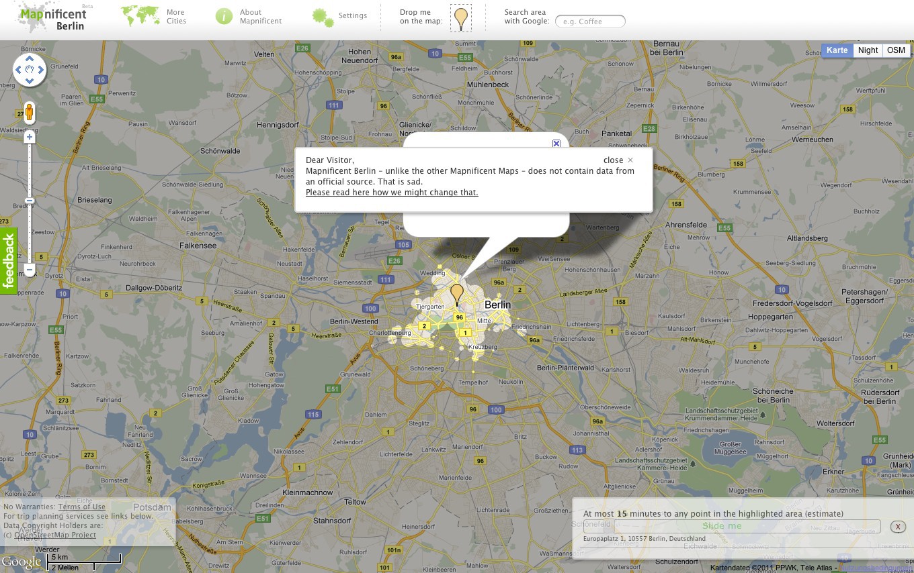This screenshot has width=914, height=573.
Task: Zoom out with the minus button
Action: pos(30,270)
